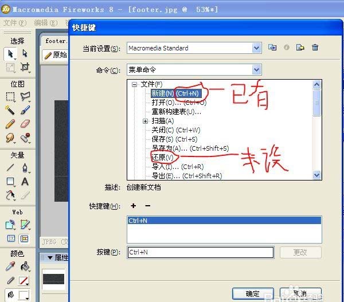Viewport: 344px width, 302px height.
Task: Select 另存为(A) command row
Action: pyautogui.click(x=190, y=148)
